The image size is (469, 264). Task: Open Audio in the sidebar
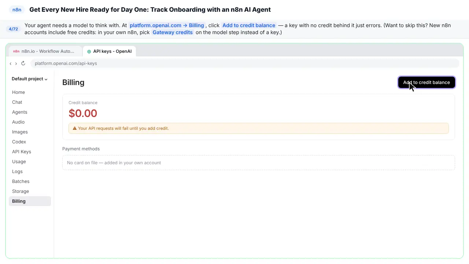click(x=30, y=122)
